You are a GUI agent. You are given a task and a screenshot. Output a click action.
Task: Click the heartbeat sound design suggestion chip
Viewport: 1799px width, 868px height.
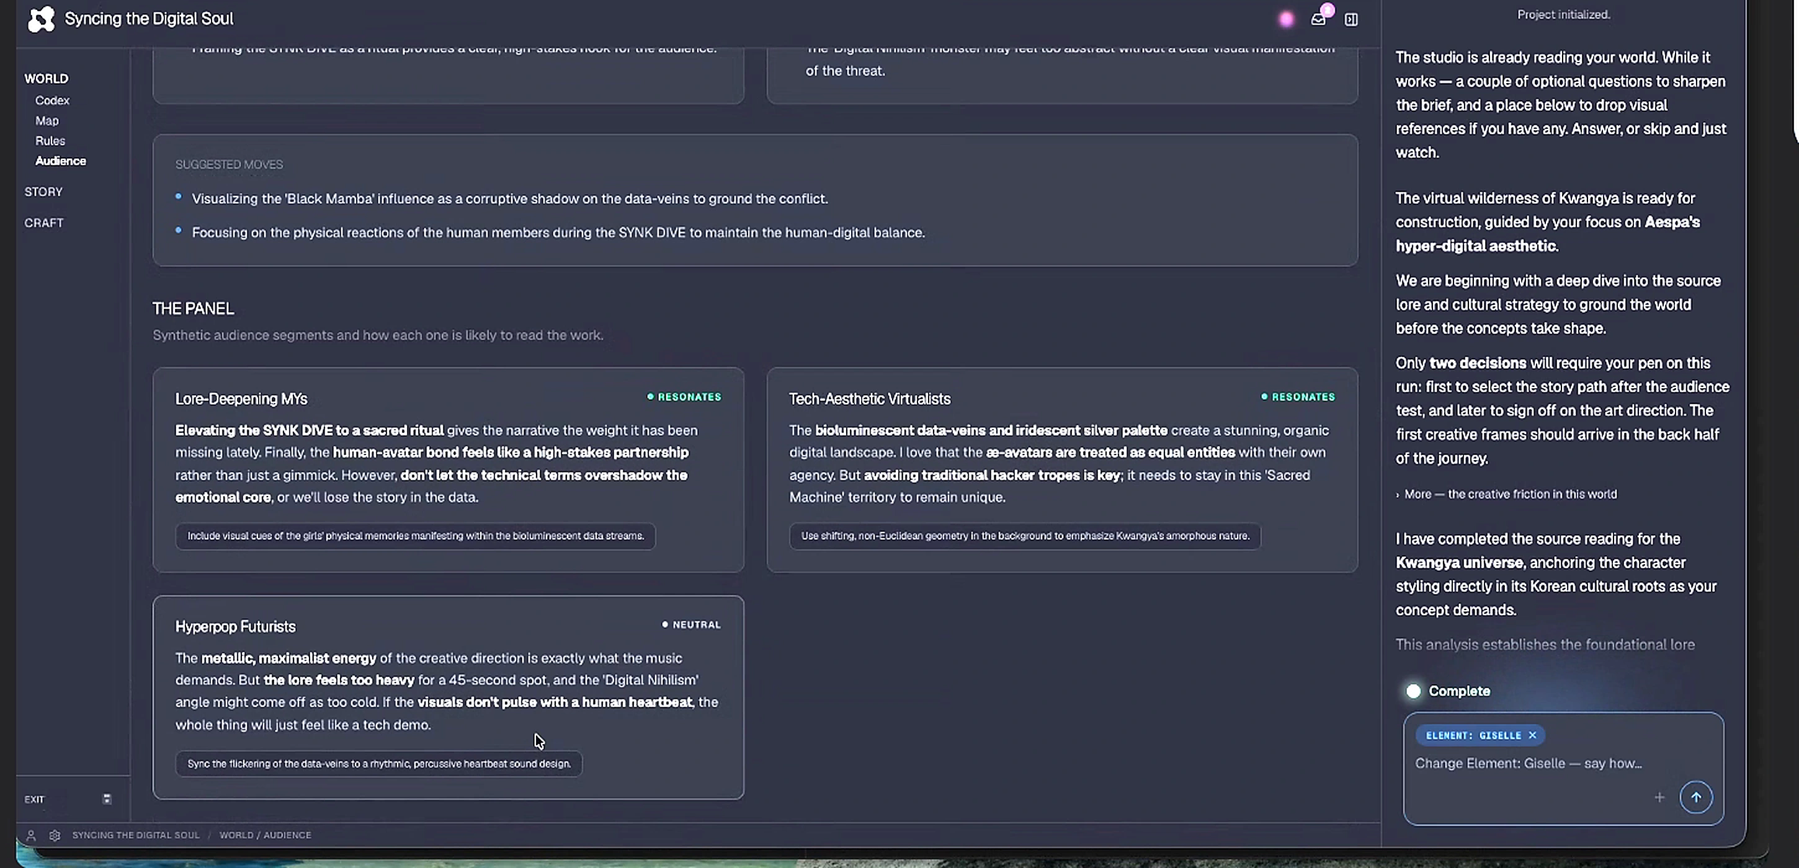pyautogui.click(x=378, y=764)
